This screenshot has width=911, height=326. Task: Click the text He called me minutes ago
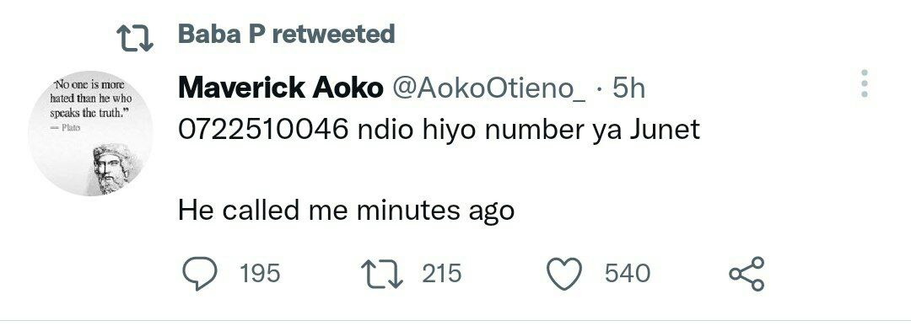[347, 211]
